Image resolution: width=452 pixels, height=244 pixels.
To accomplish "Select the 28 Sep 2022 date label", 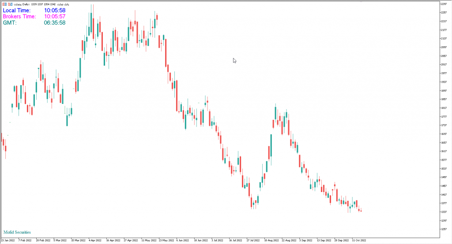I will (x=342, y=240).
